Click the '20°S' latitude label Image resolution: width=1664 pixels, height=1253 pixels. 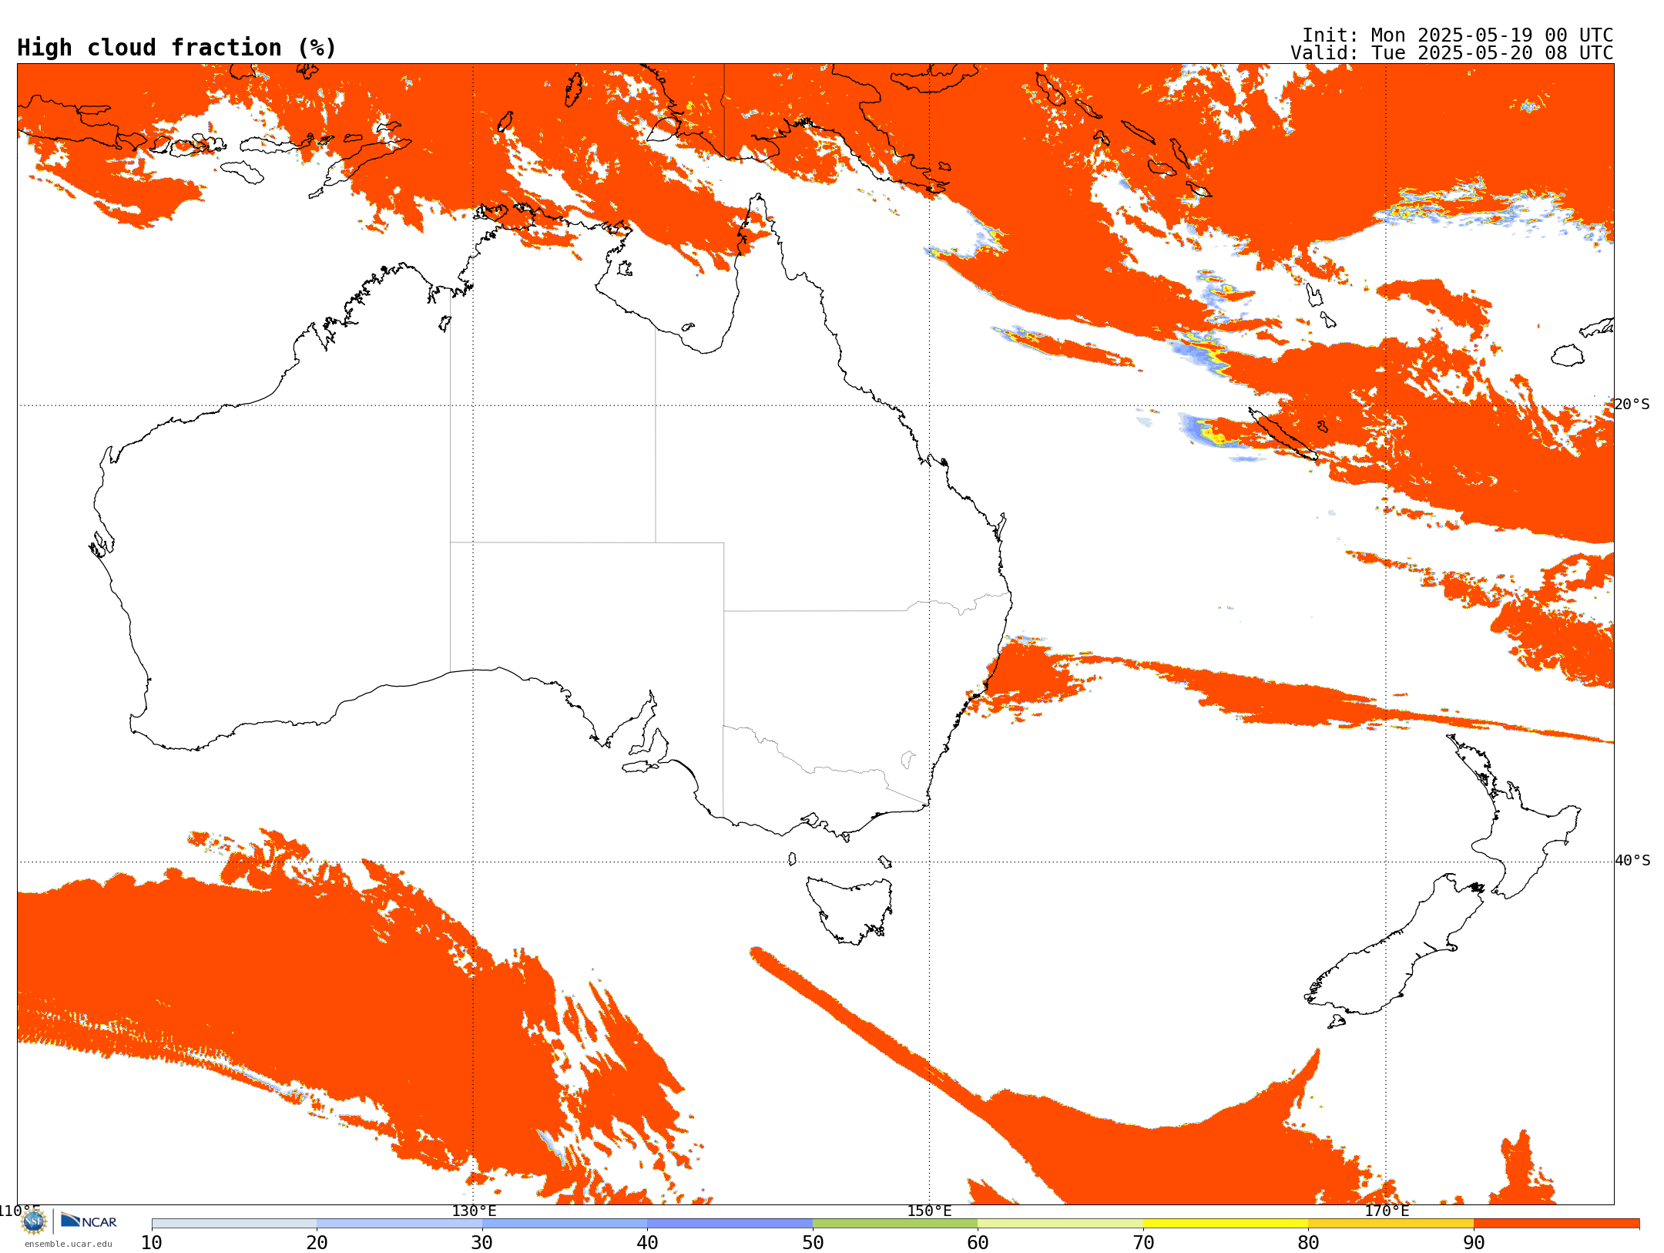(1632, 405)
